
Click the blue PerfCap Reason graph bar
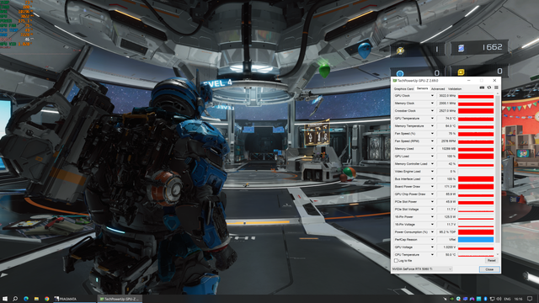pyautogui.click(x=476, y=239)
